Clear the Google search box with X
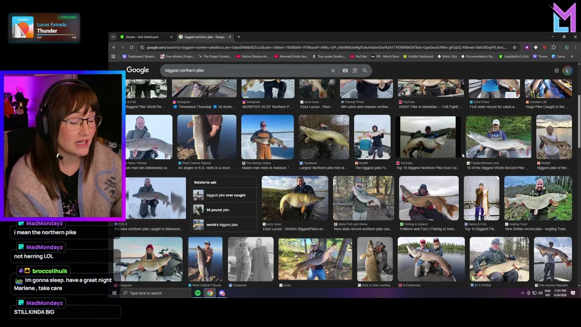 [333, 70]
